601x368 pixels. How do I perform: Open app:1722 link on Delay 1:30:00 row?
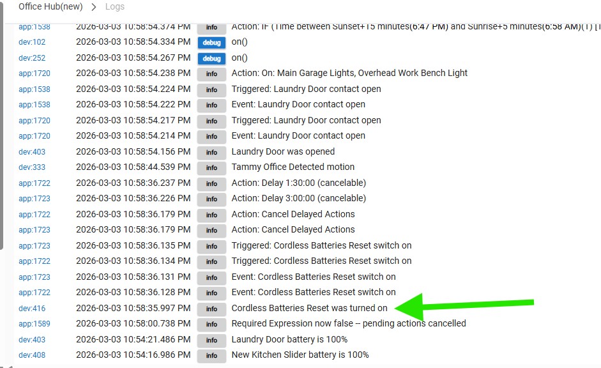[34, 183]
